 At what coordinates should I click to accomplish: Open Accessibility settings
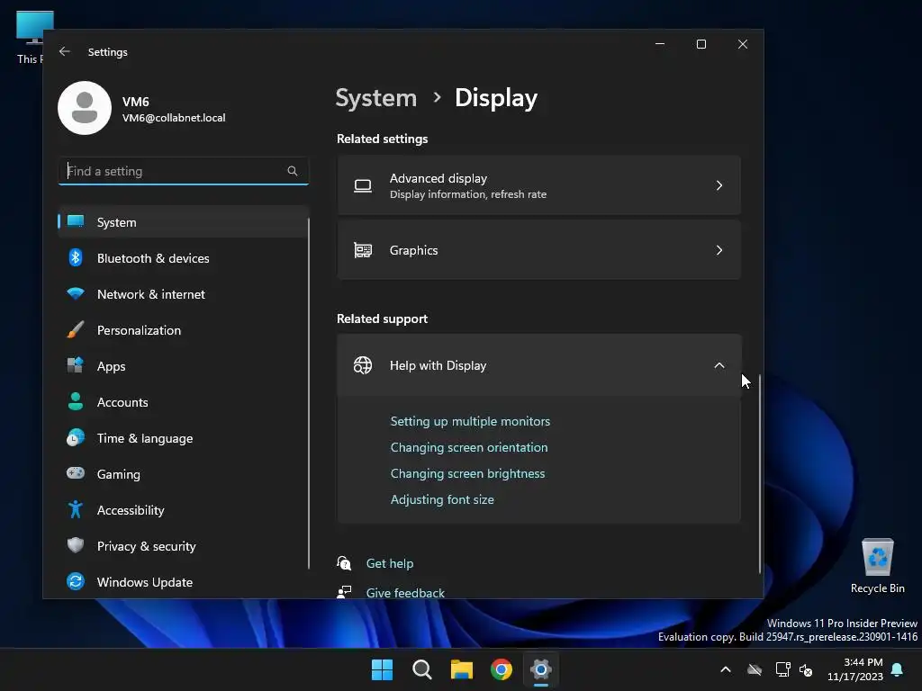tap(184, 510)
